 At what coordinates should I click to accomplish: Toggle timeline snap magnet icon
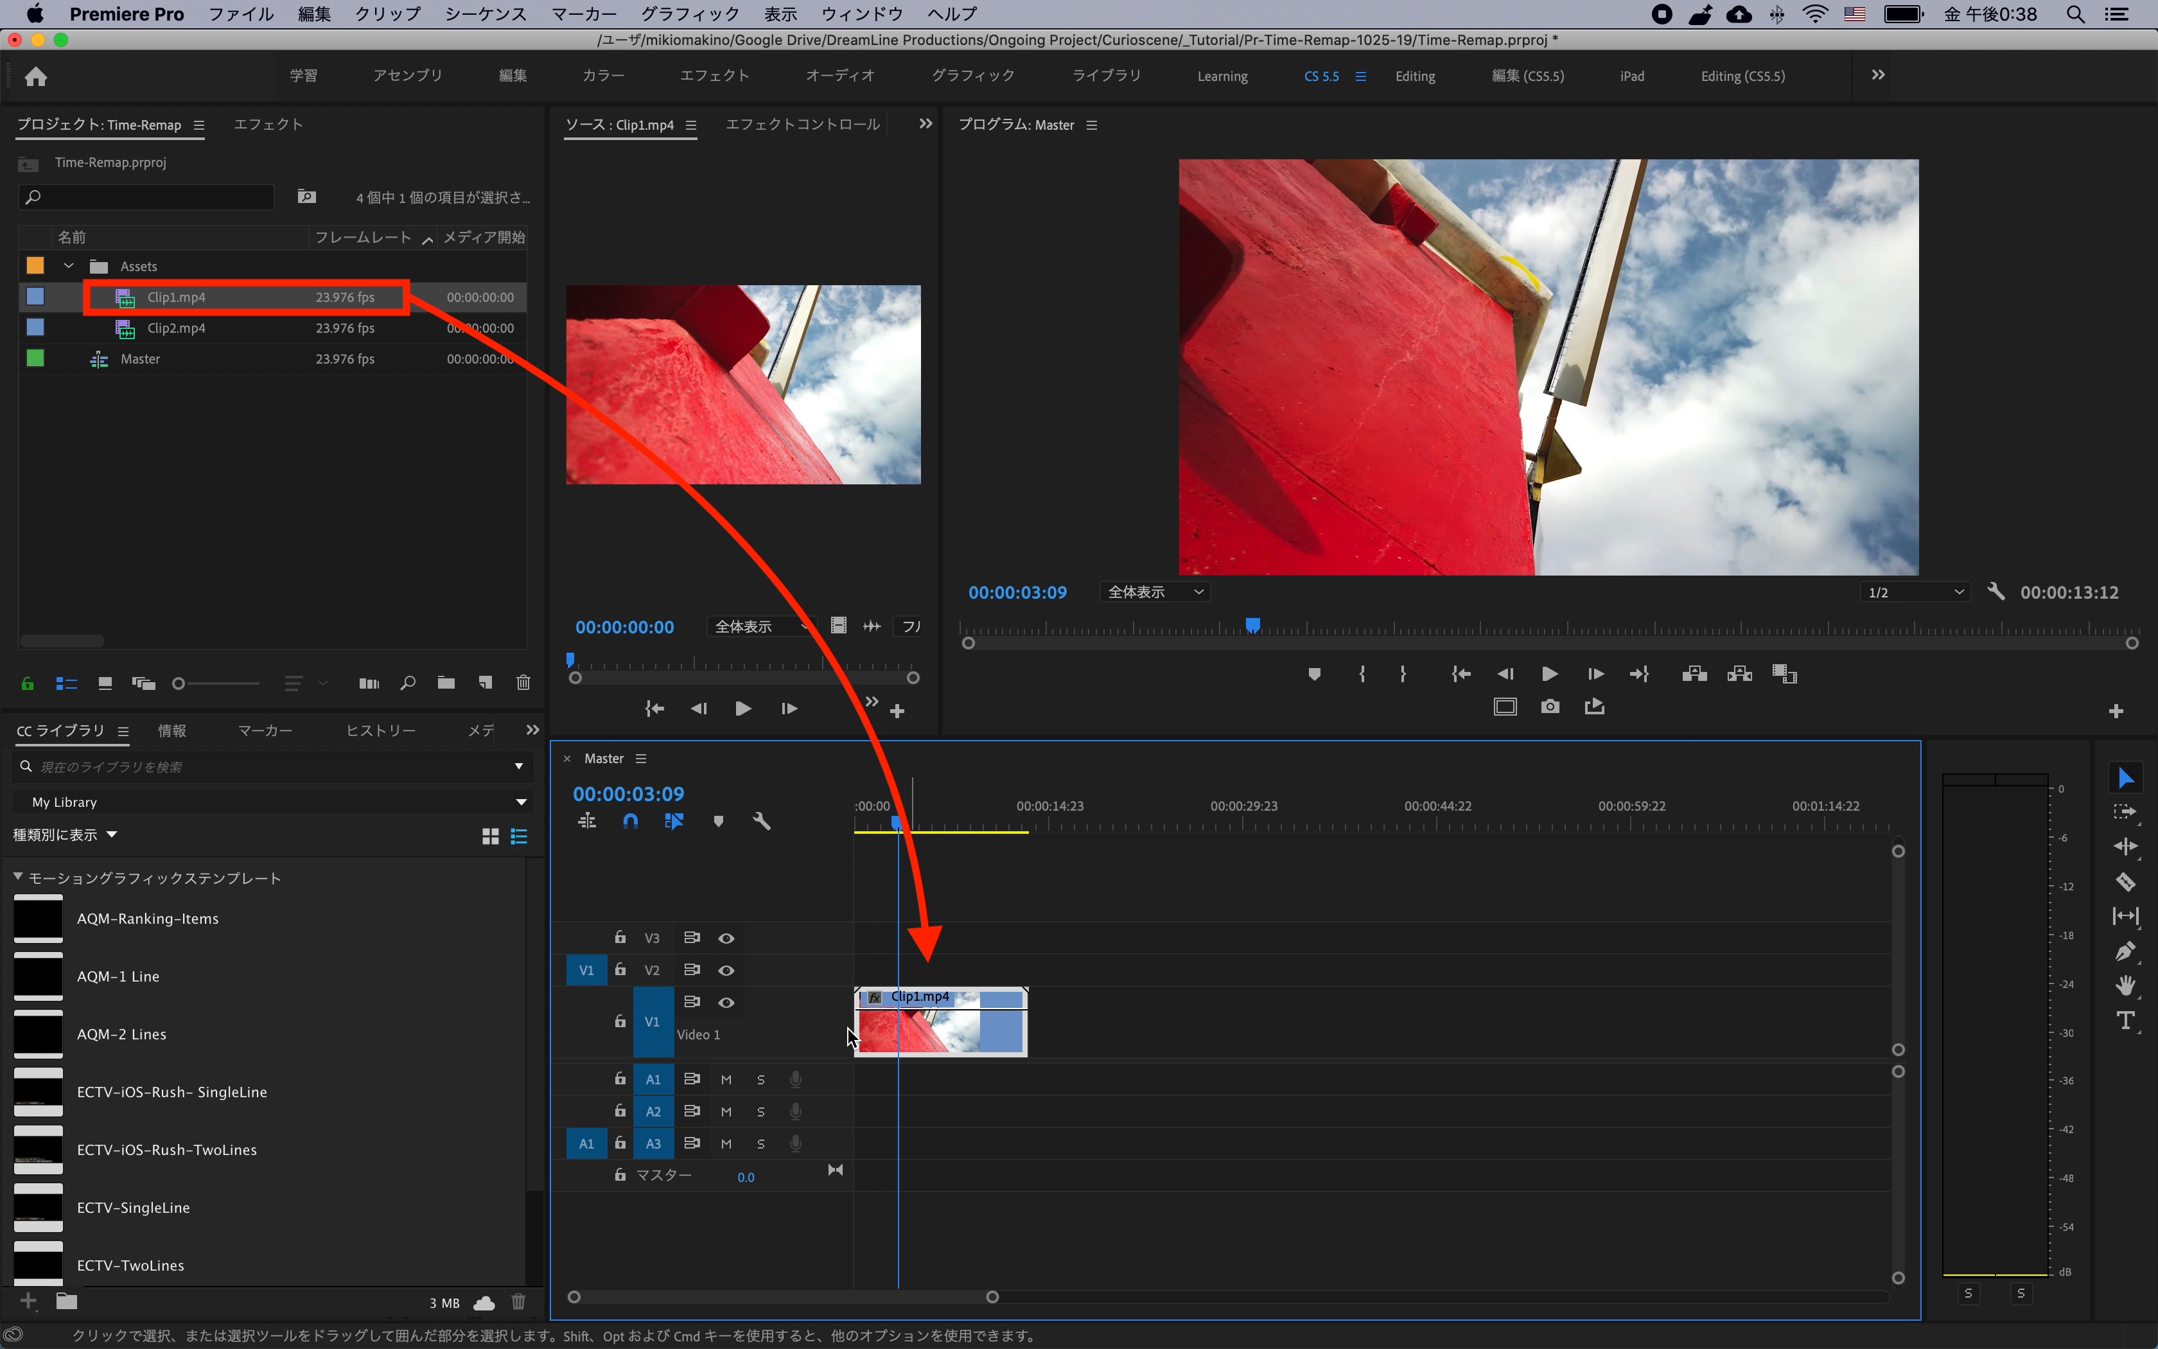pyautogui.click(x=631, y=821)
